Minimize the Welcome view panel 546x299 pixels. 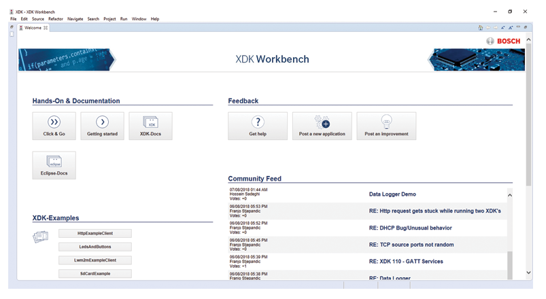[x=518, y=27]
